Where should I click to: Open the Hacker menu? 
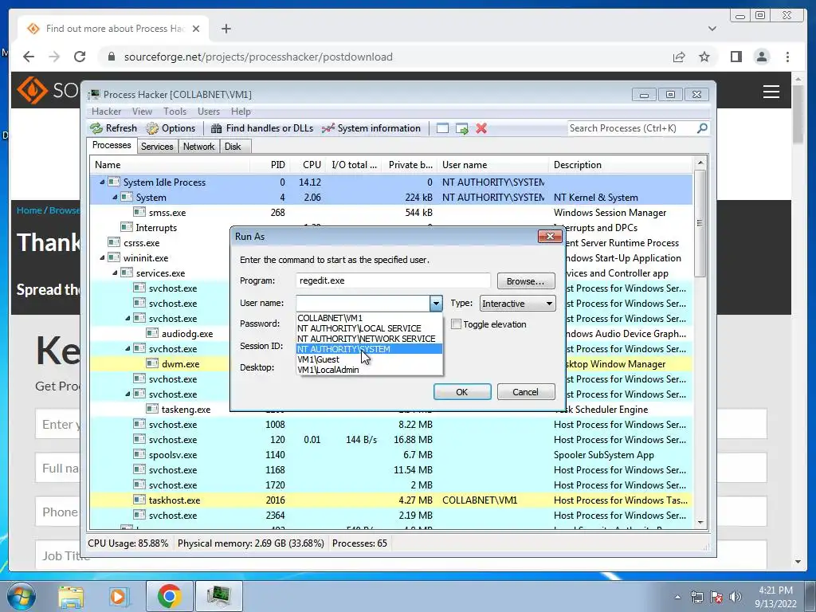click(x=106, y=112)
